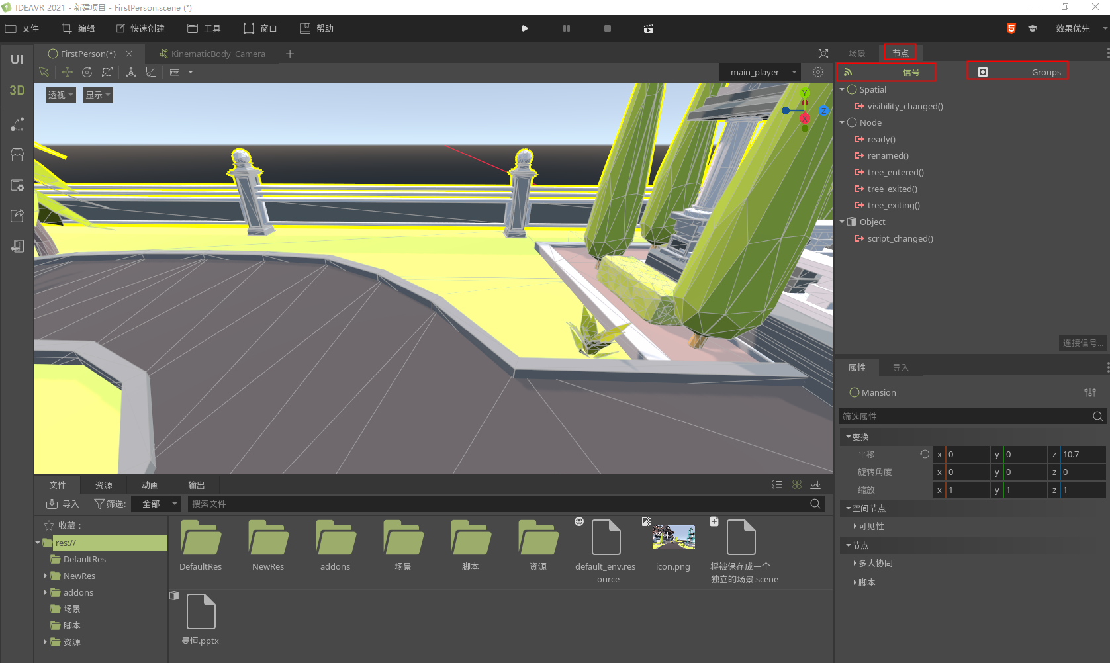The width and height of the screenshot is (1110, 663).
Task: Reset the 平移 translation value
Action: pyautogui.click(x=925, y=454)
